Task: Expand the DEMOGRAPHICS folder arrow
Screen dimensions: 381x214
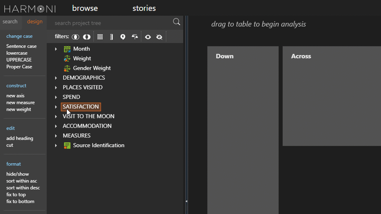Action: click(x=56, y=78)
